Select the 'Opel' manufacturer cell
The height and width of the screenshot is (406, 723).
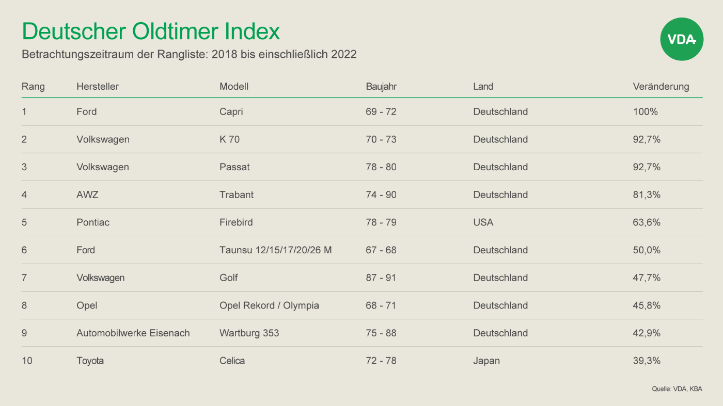click(87, 305)
